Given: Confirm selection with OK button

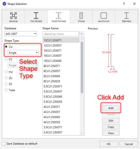Looking at the screenshot, I should tap(108, 144).
